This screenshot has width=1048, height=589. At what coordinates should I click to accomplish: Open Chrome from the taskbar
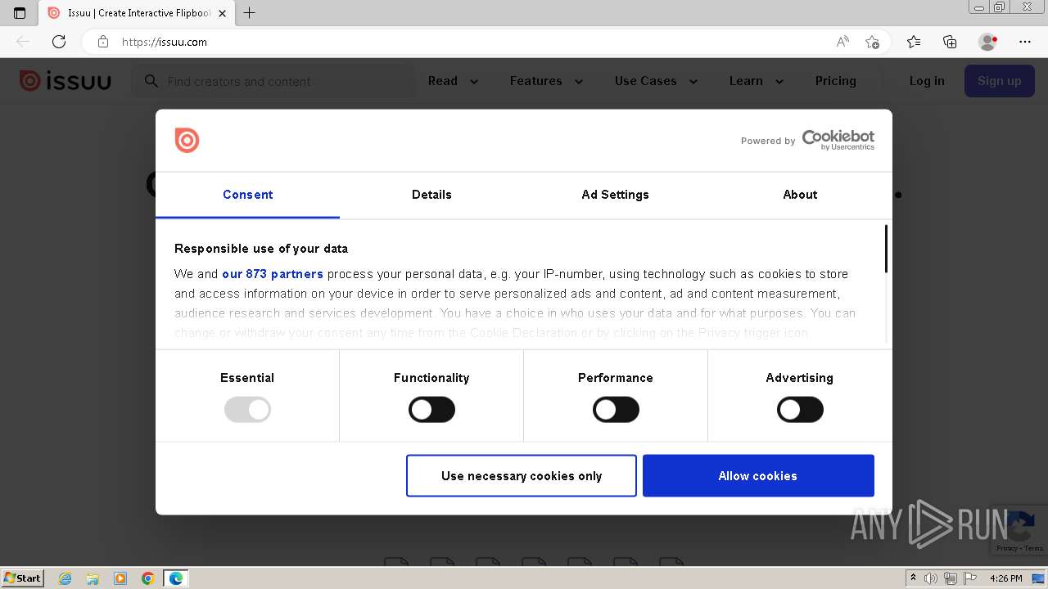coord(147,578)
